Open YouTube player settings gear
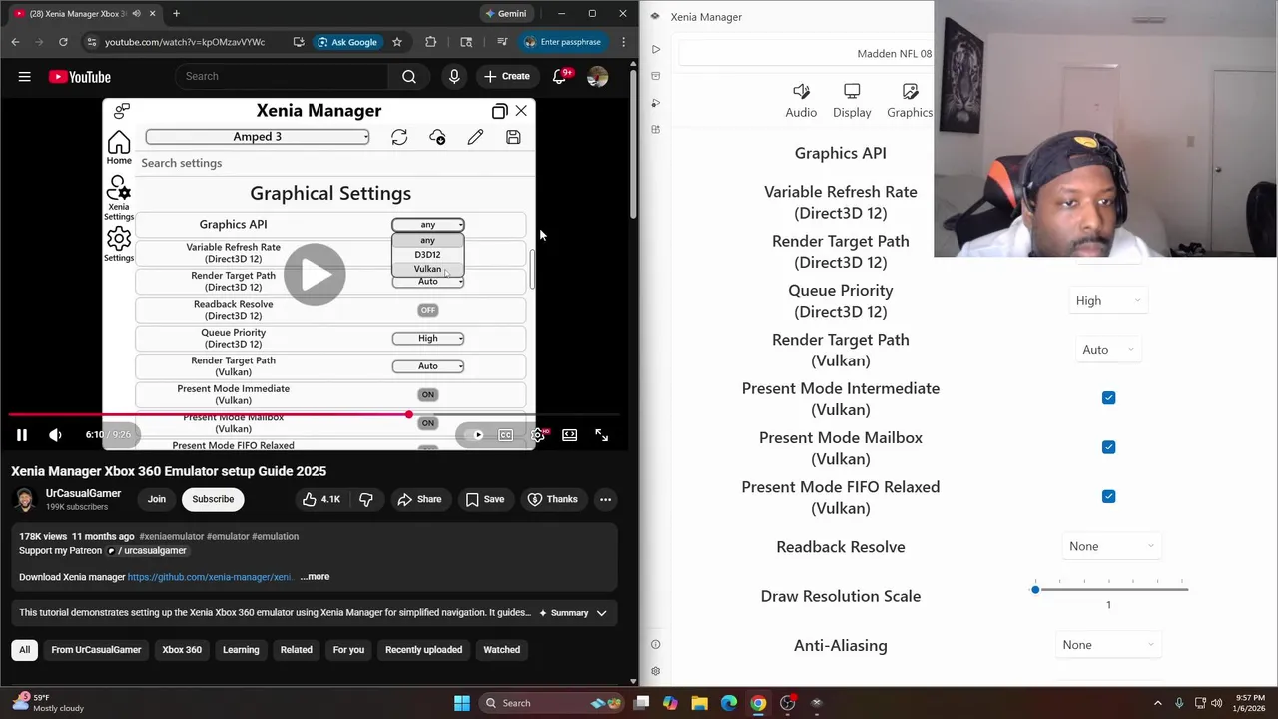1278x719 pixels. pos(538,435)
